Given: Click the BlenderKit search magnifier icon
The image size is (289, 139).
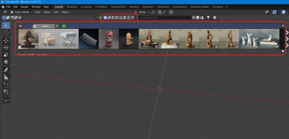Looking at the screenshot, I should click(x=136, y=18).
